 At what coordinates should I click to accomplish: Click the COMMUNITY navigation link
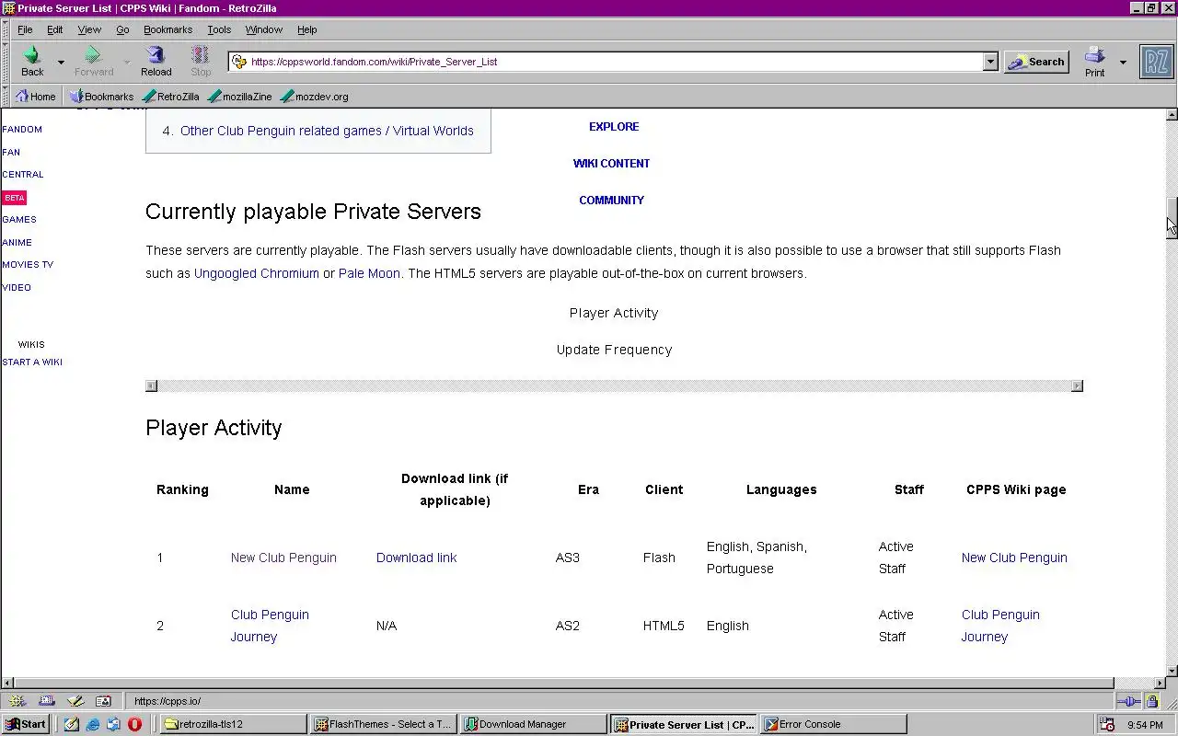point(611,201)
